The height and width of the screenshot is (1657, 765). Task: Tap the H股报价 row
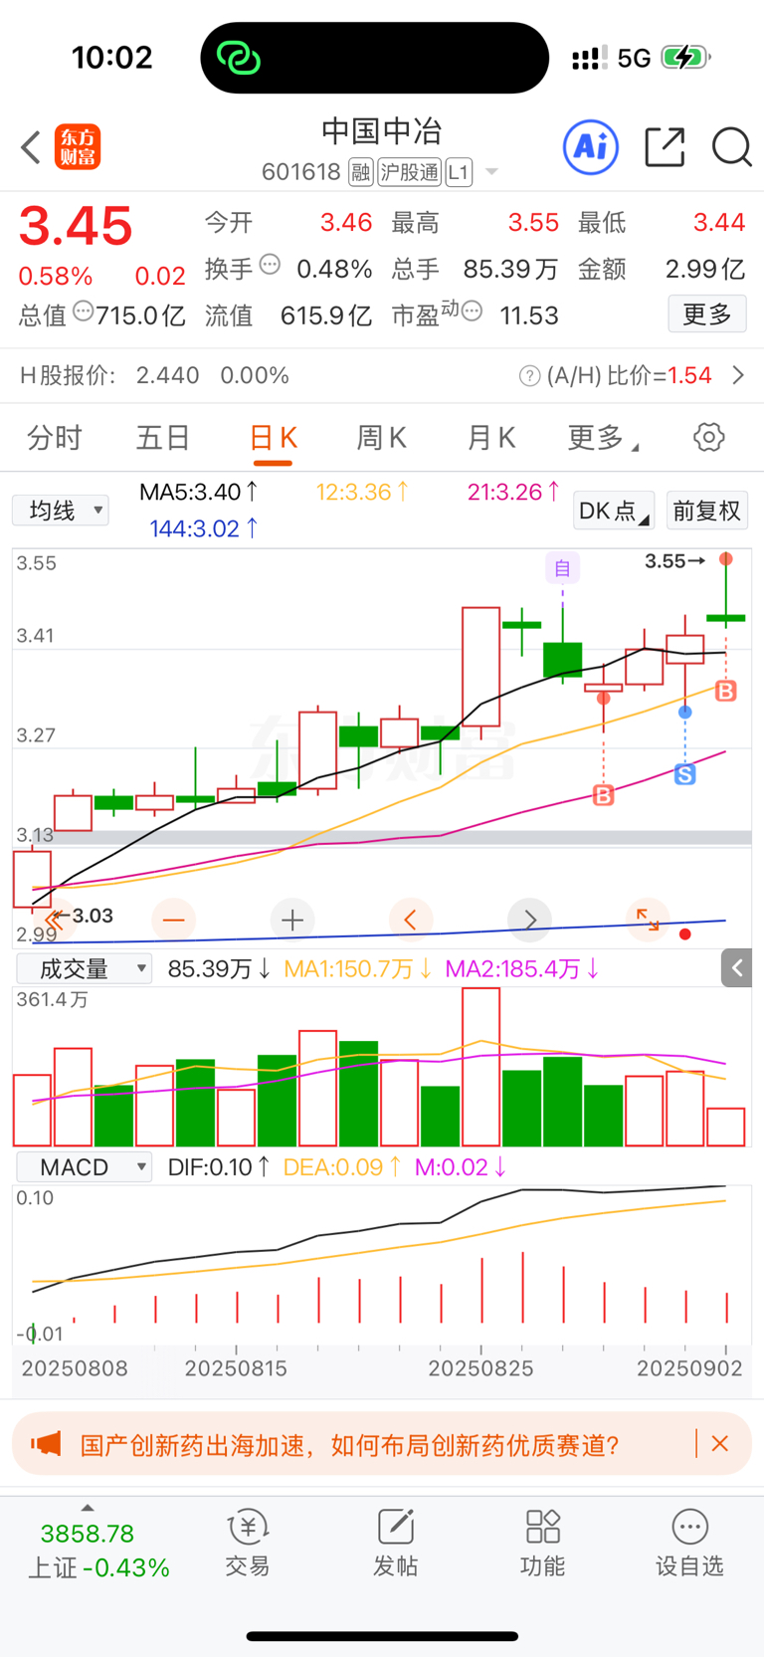click(382, 375)
